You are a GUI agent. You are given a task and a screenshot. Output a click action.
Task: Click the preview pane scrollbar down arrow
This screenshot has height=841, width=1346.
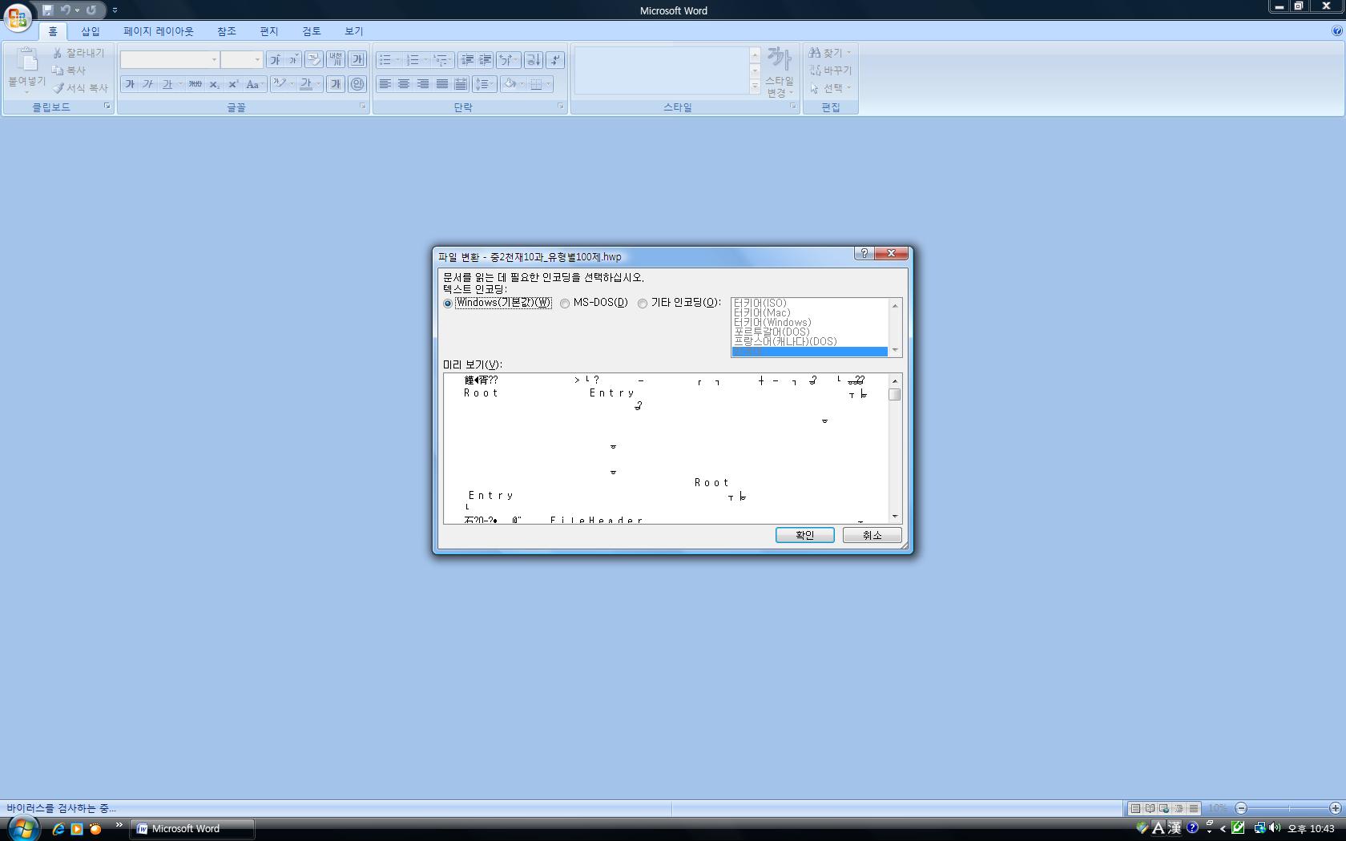point(895,517)
